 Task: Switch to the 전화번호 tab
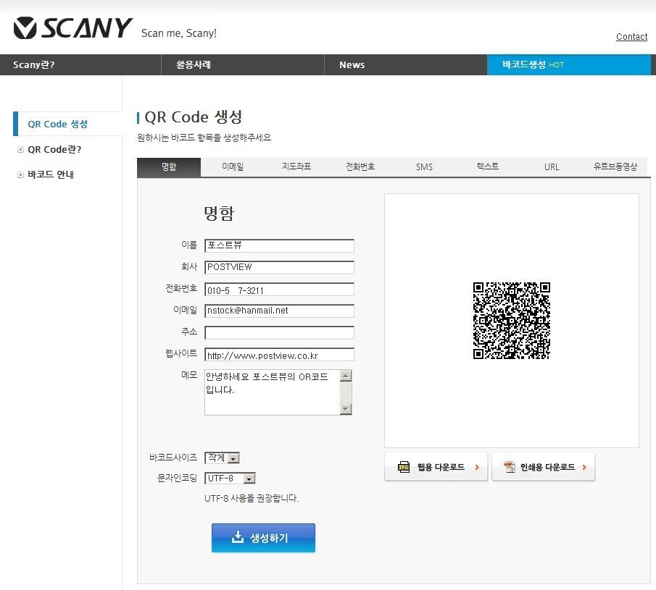point(360,167)
